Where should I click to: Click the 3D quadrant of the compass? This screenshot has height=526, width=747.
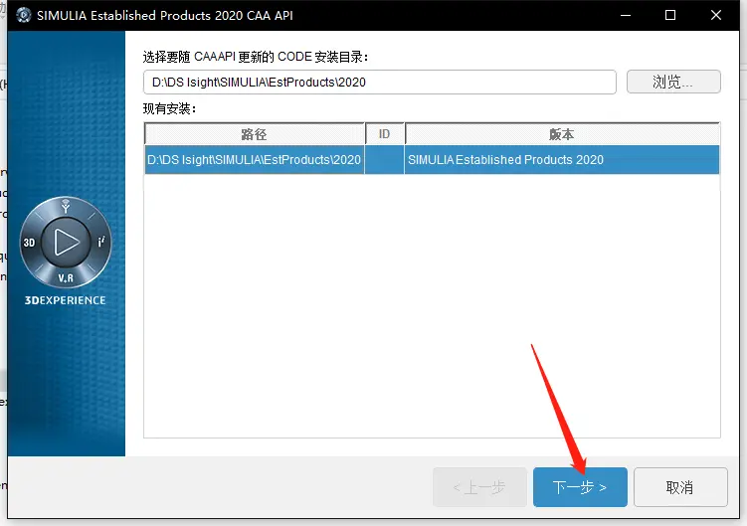(x=30, y=243)
